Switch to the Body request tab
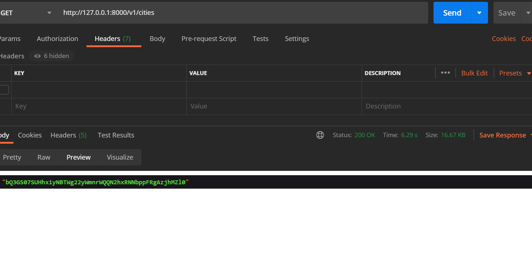 pos(157,38)
